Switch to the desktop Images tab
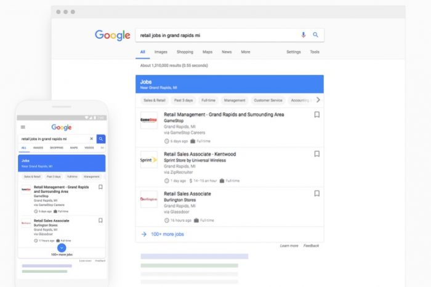Viewport: 431px width, 287px height. click(161, 52)
